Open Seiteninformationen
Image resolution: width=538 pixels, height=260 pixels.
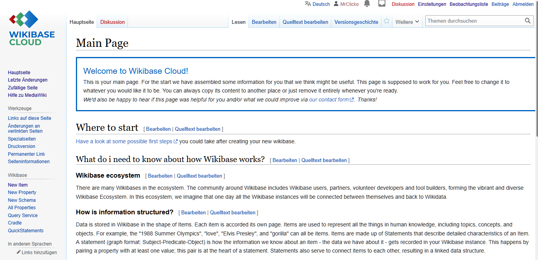pos(29,162)
